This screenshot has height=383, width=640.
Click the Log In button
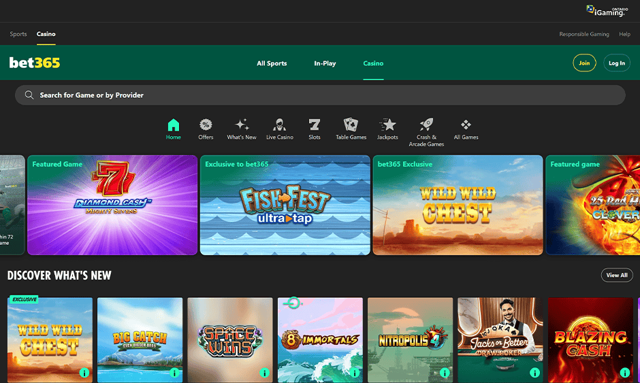(x=617, y=63)
